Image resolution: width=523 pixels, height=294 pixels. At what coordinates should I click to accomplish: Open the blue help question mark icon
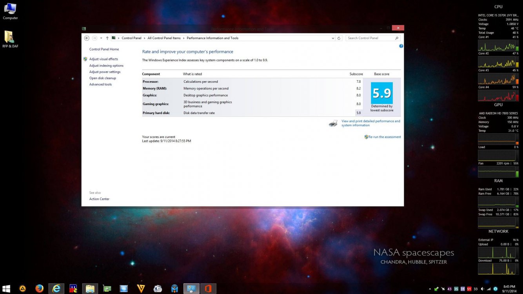401,46
